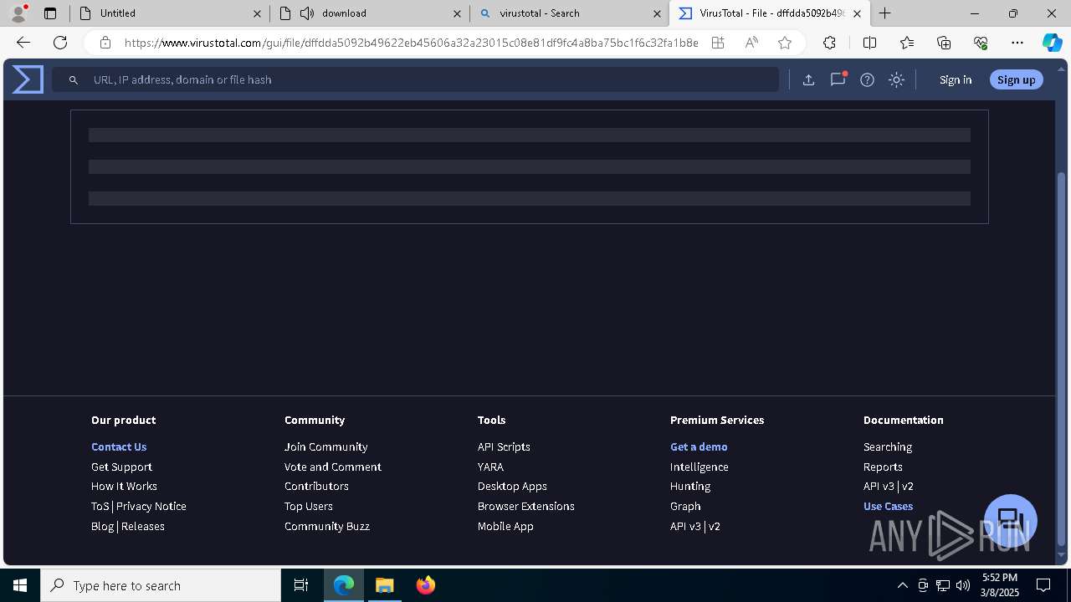Refresh the page with the reload icon
Viewport: 1071px width, 602px height.
tap(60, 43)
